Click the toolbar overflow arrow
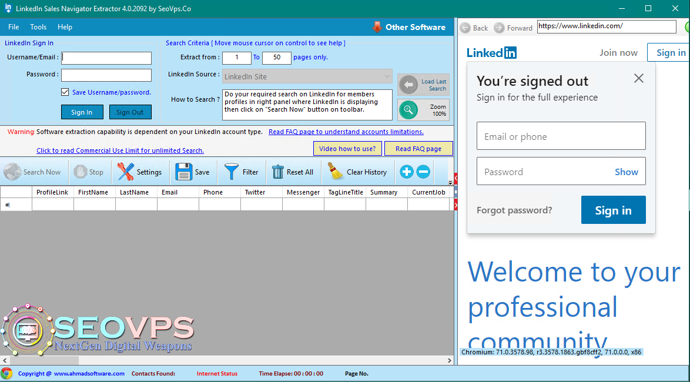Screen dimensions: 690x382 451,182
